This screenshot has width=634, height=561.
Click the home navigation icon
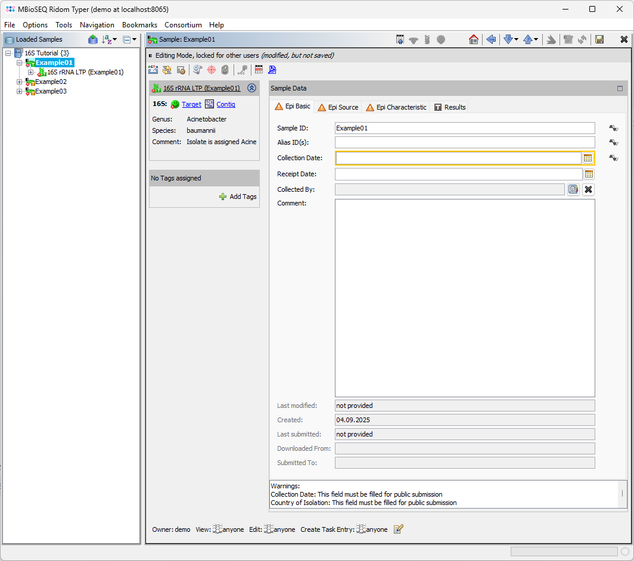point(474,39)
